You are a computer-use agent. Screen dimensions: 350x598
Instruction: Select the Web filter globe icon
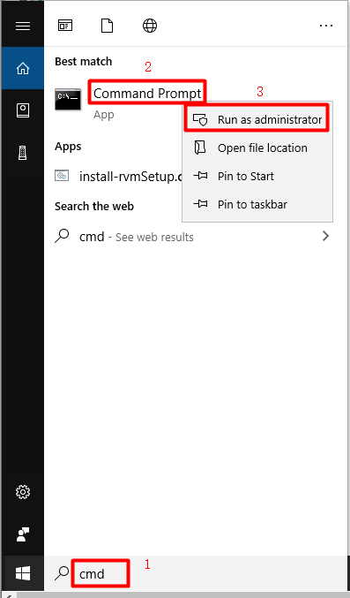tap(150, 26)
